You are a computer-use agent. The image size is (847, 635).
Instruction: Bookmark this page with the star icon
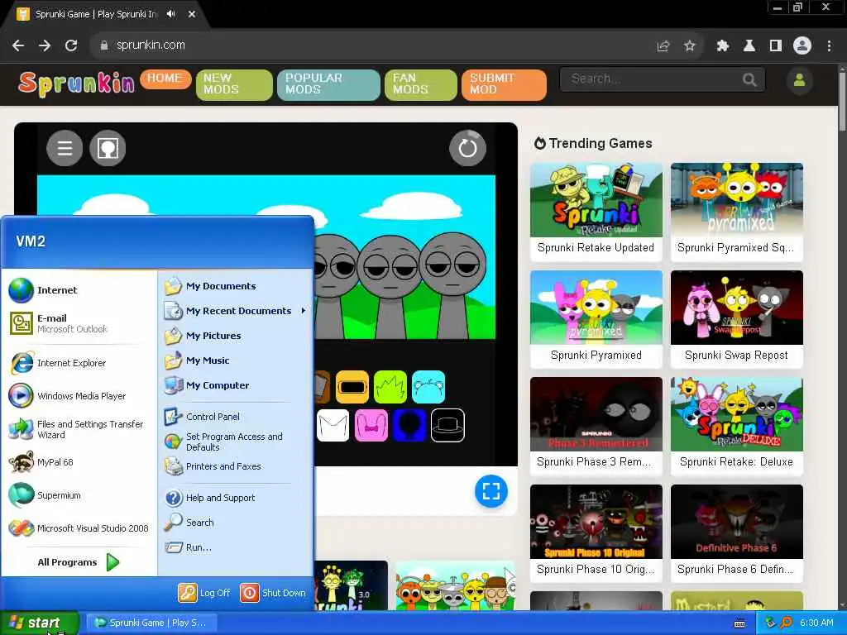point(689,46)
